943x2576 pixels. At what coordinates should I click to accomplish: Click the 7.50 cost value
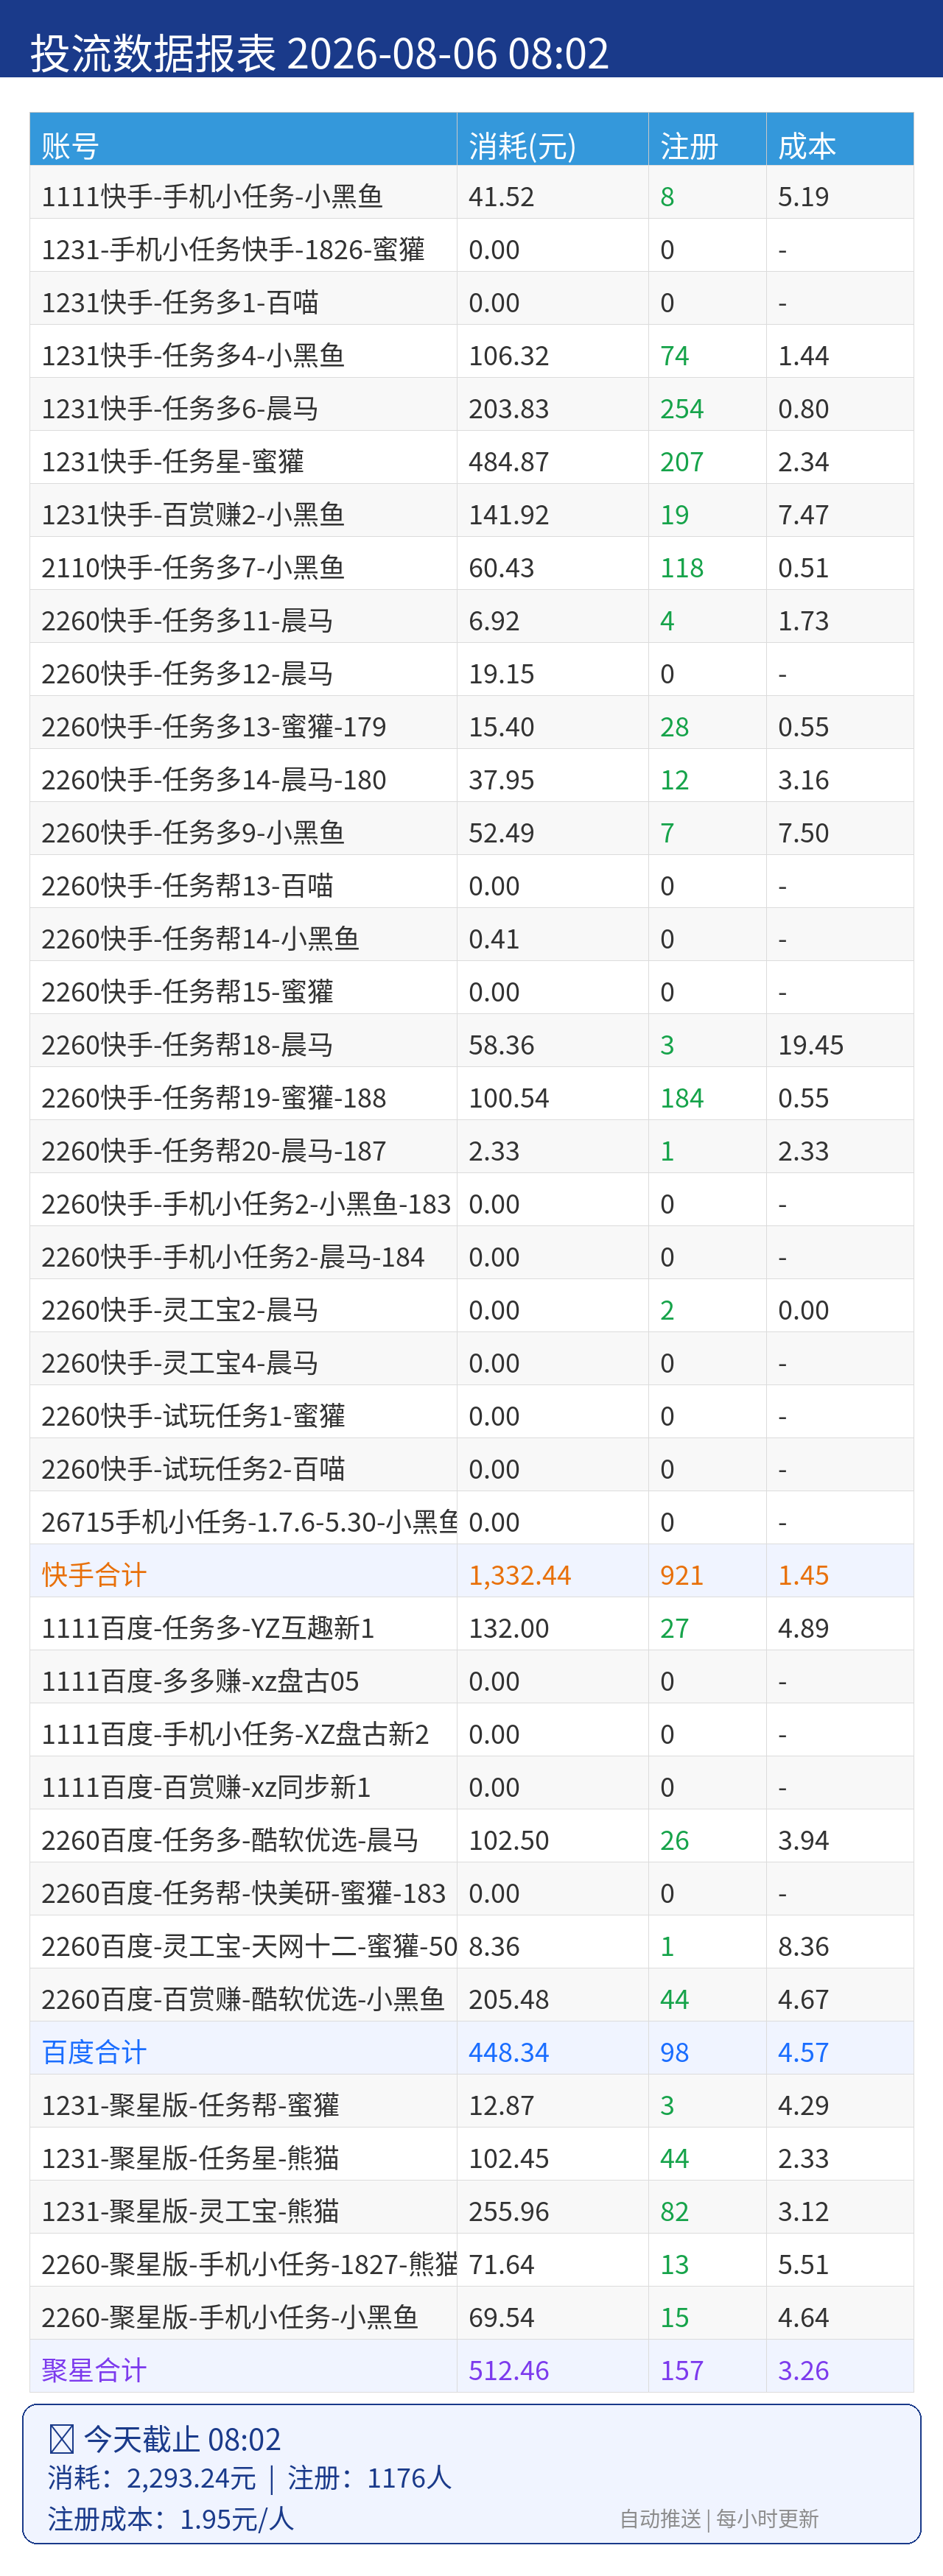coord(803,833)
